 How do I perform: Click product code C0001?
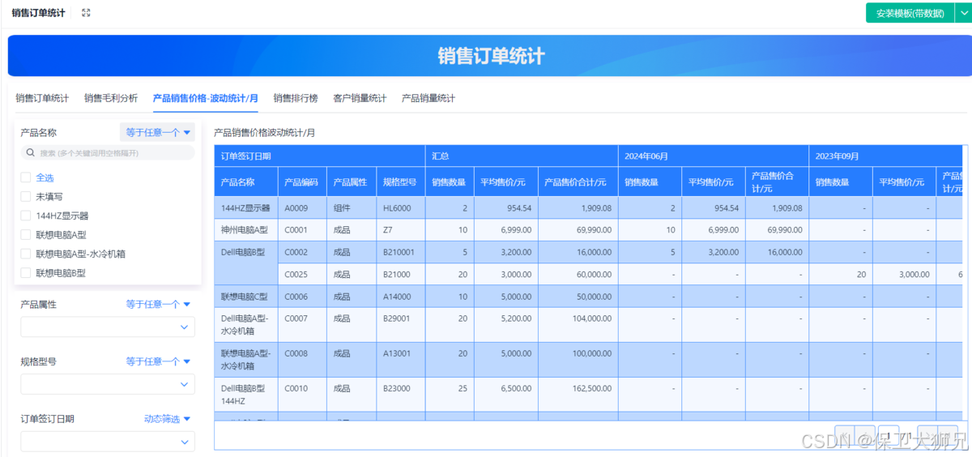click(303, 230)
